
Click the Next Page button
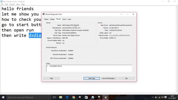coord(92,78)
